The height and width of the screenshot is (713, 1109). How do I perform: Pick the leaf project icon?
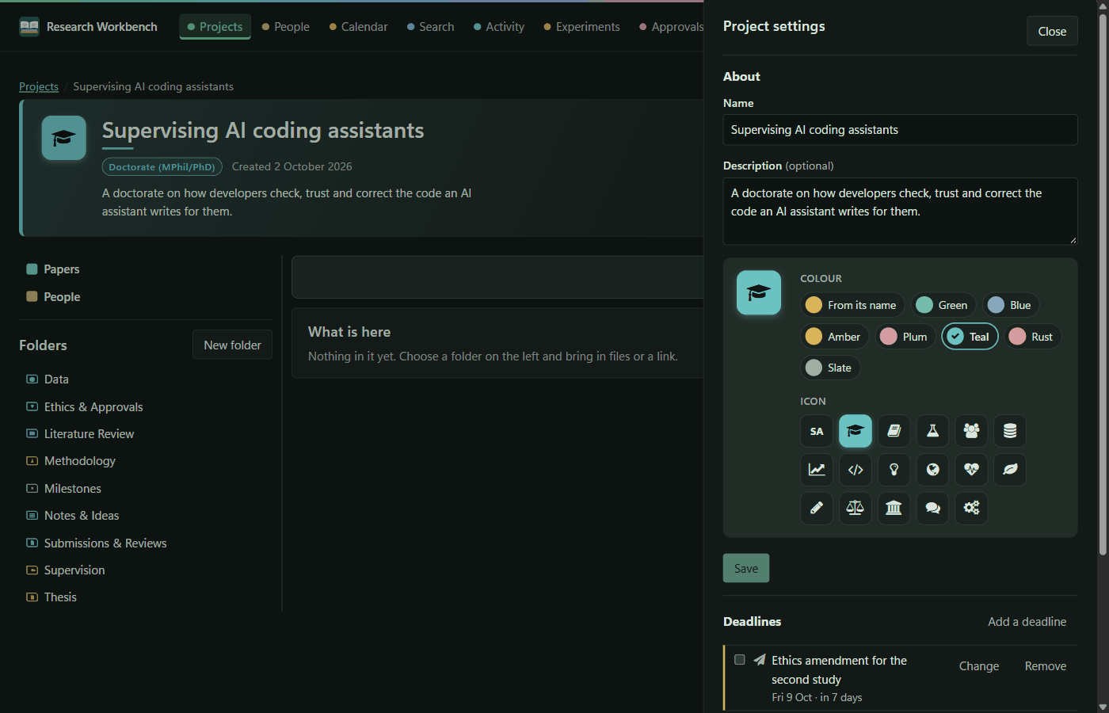point(1010,470)
